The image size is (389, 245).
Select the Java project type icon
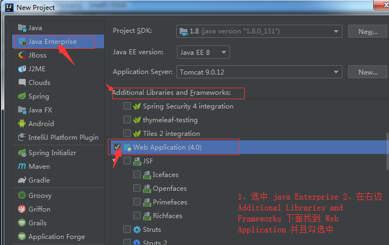22,28
